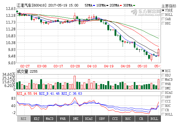
Task: Click the RSI_A:55.94 value
Action: 27,93
